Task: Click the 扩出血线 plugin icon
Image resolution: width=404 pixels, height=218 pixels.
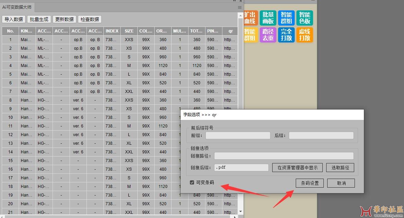Action: coord(250,18)
